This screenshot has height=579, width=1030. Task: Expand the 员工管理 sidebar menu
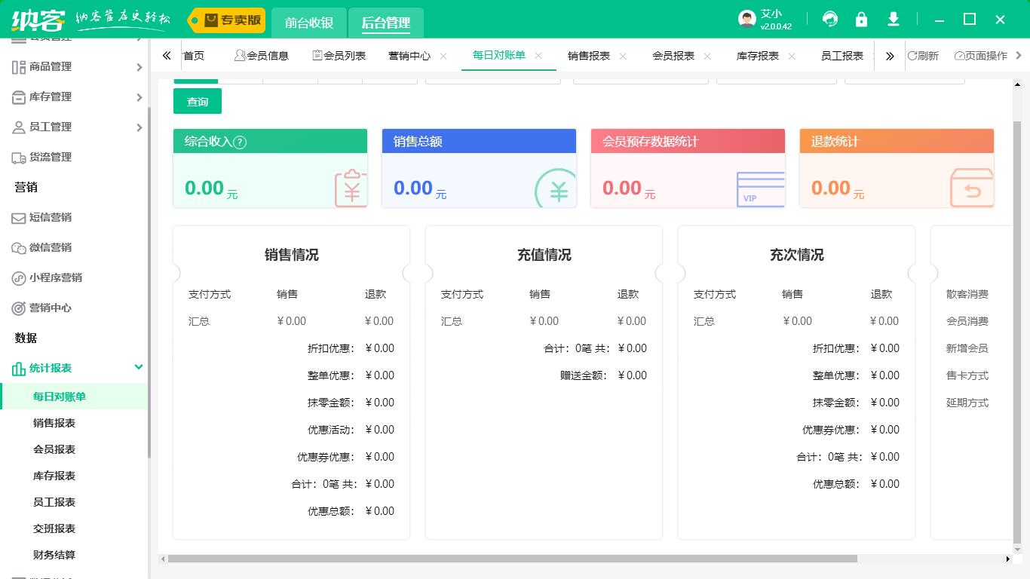click(48, 127)
